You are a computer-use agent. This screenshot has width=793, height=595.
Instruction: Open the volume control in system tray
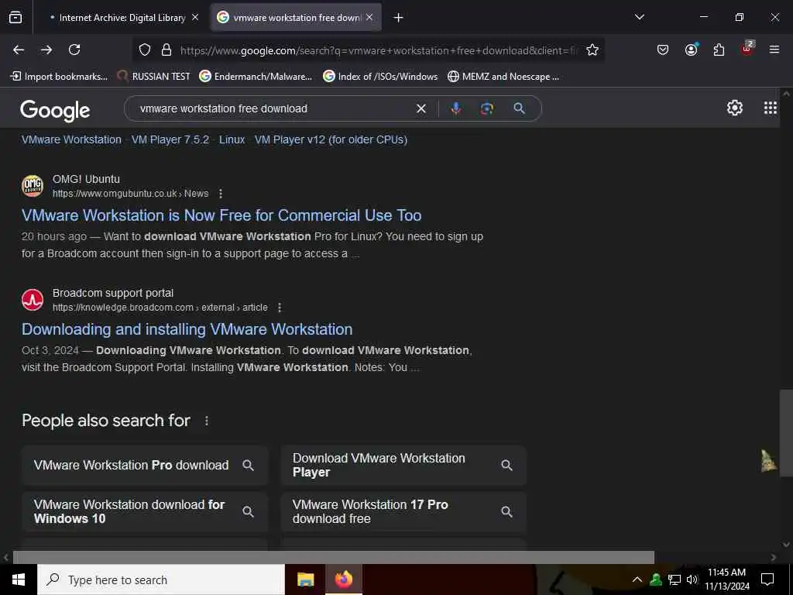click(x=692, y=580)
